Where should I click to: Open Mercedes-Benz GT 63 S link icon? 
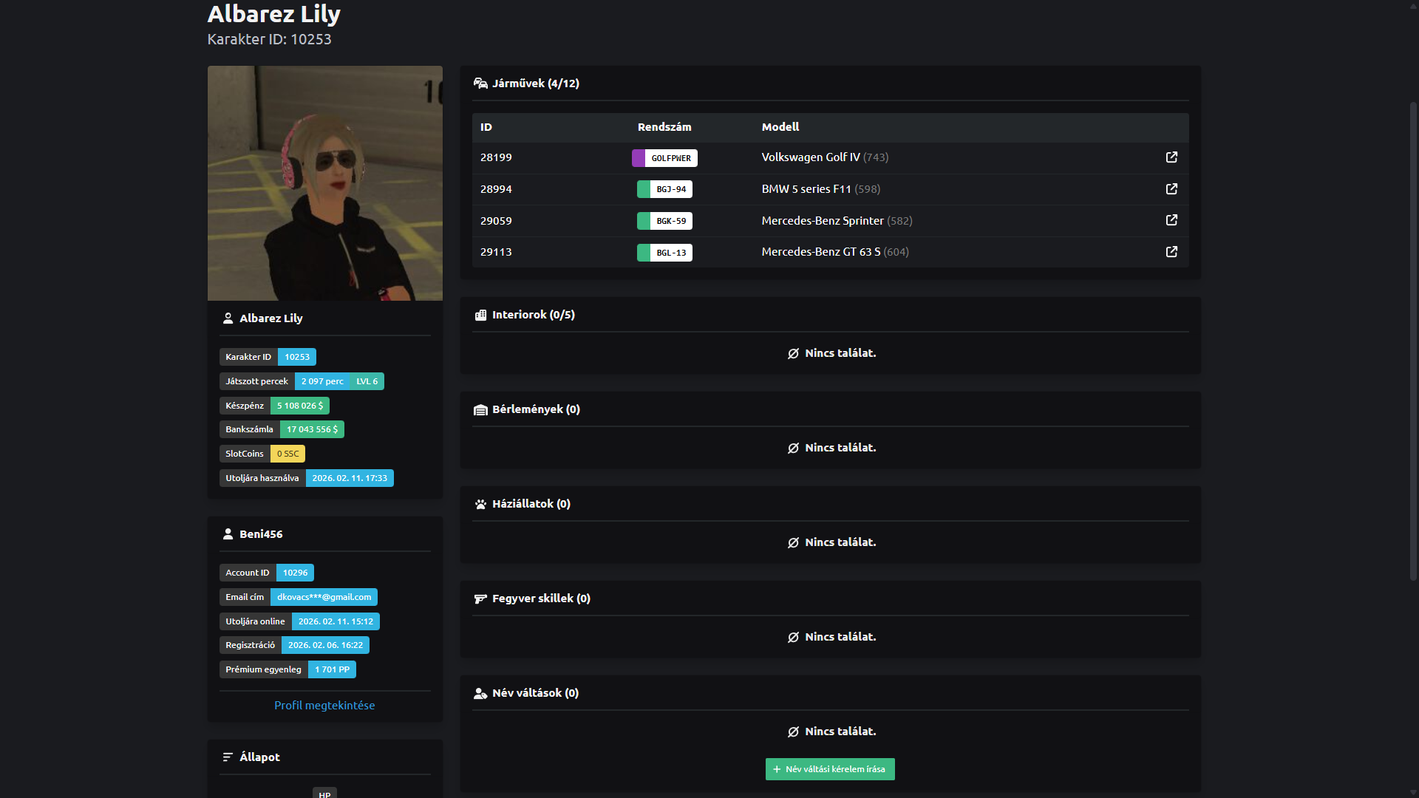point(1171,252)
